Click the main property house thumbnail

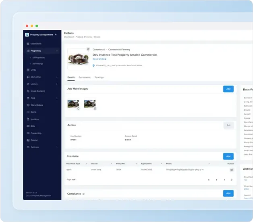tap(78, 59)
